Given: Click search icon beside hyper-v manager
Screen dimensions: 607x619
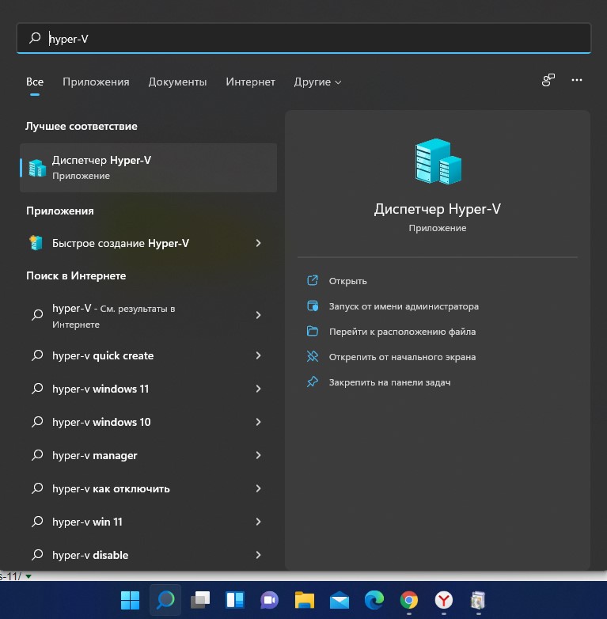Looking at the screenshot, I should pyautogui.click(x=37, y=455).
